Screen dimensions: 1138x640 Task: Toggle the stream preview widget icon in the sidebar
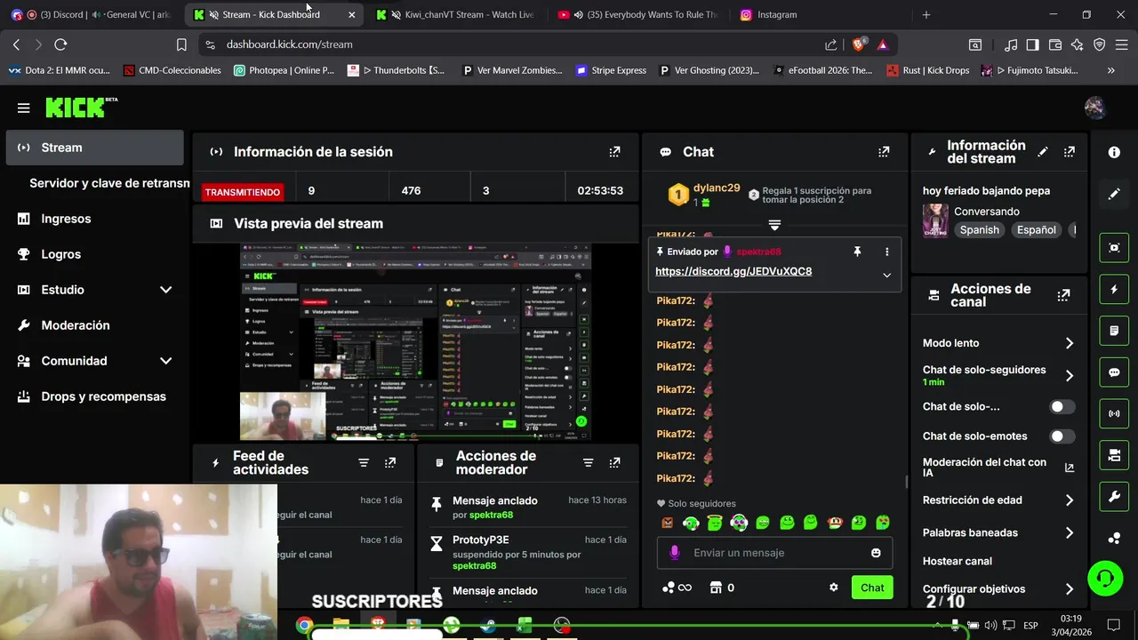click(1114, 248)
